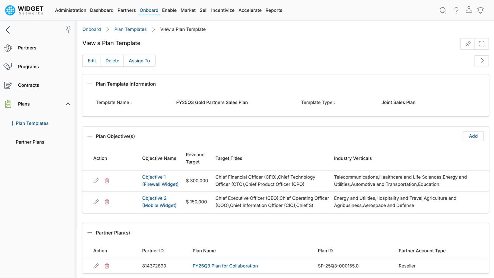Collapse the Partner Plan(s) section
This screenshot has width=494, height=278.
tap(90, 233)
